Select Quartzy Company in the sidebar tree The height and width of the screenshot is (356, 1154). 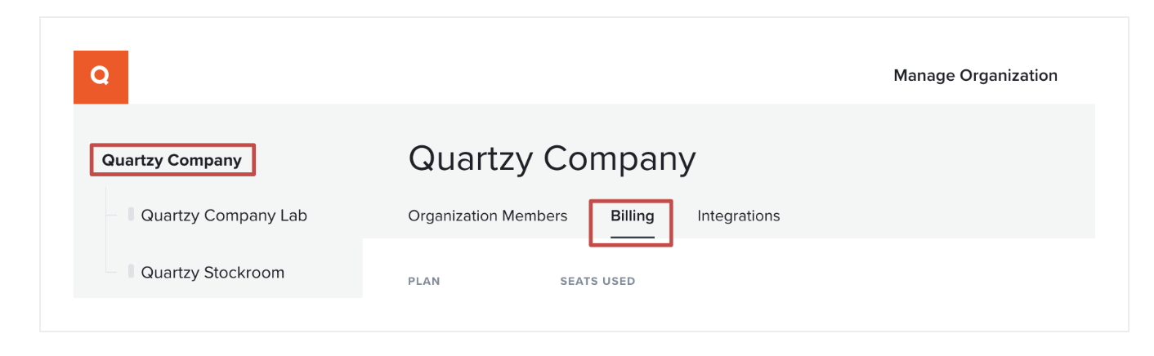click(172, 160)
